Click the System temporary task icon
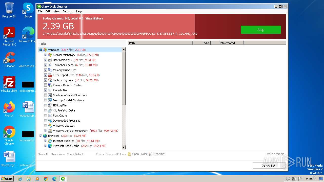Viewport: 324px width, 182px height. [50, 55]
